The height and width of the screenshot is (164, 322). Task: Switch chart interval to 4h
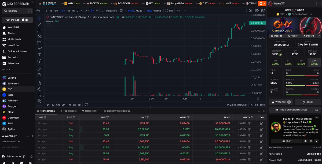pyautogui.click(x=73, y=11)
